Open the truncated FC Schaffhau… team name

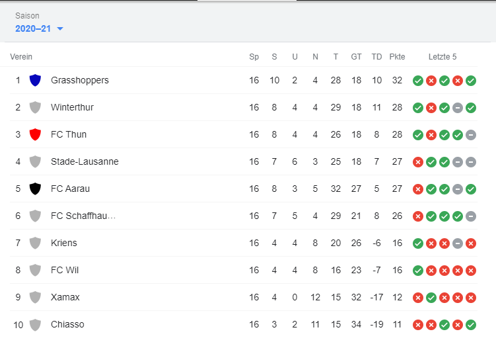pyautogui.click(x=83, y=216)
